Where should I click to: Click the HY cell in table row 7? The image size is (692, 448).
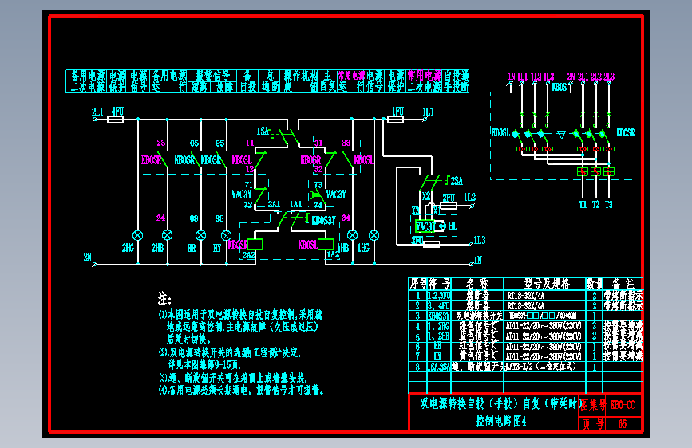click(438, 356)
